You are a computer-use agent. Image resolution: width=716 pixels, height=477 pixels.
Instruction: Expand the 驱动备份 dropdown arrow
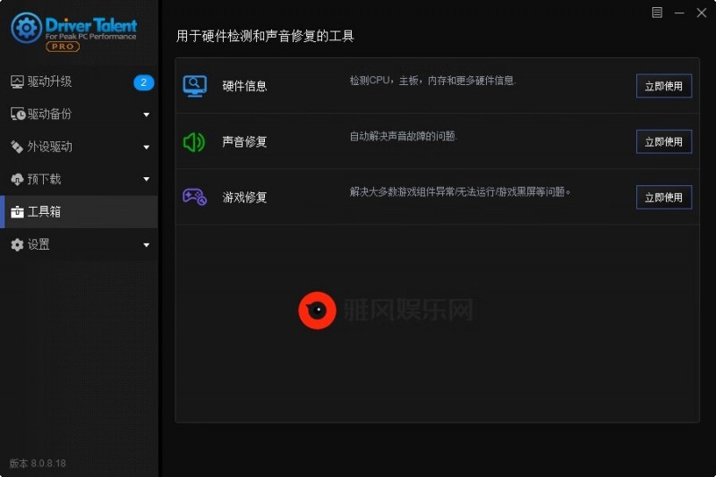146,115
